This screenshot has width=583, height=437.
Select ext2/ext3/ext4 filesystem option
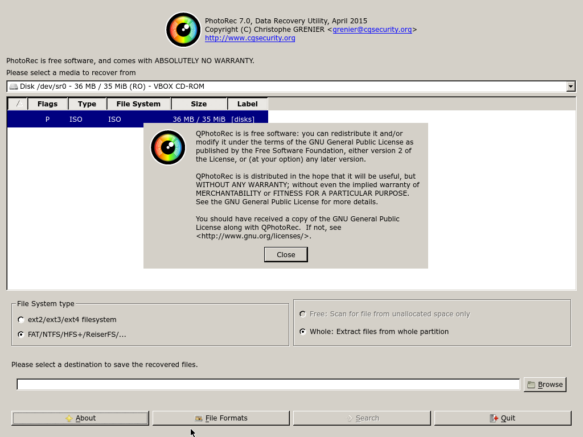point(67,320)
